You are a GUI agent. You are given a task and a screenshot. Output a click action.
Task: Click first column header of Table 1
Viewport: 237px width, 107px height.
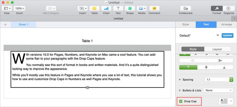coord(18,48)
